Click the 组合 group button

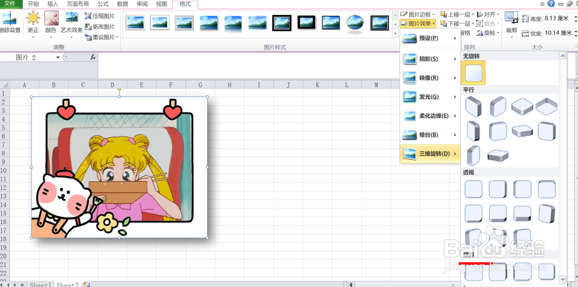(488, 24)
